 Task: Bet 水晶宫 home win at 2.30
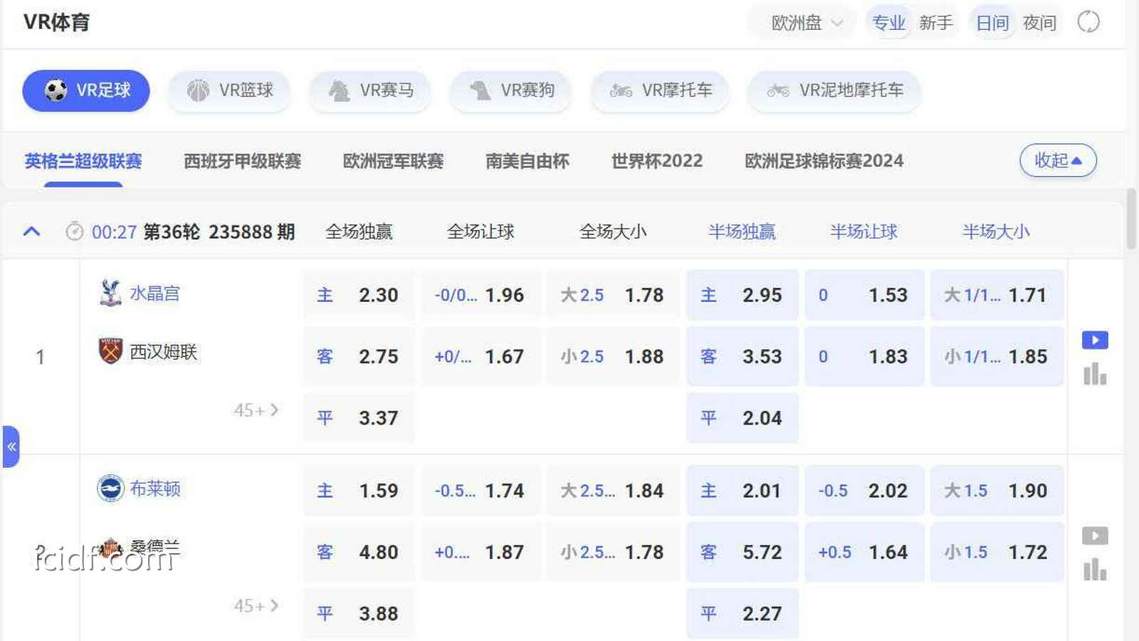pyautogui.click(x=359, y=295)
